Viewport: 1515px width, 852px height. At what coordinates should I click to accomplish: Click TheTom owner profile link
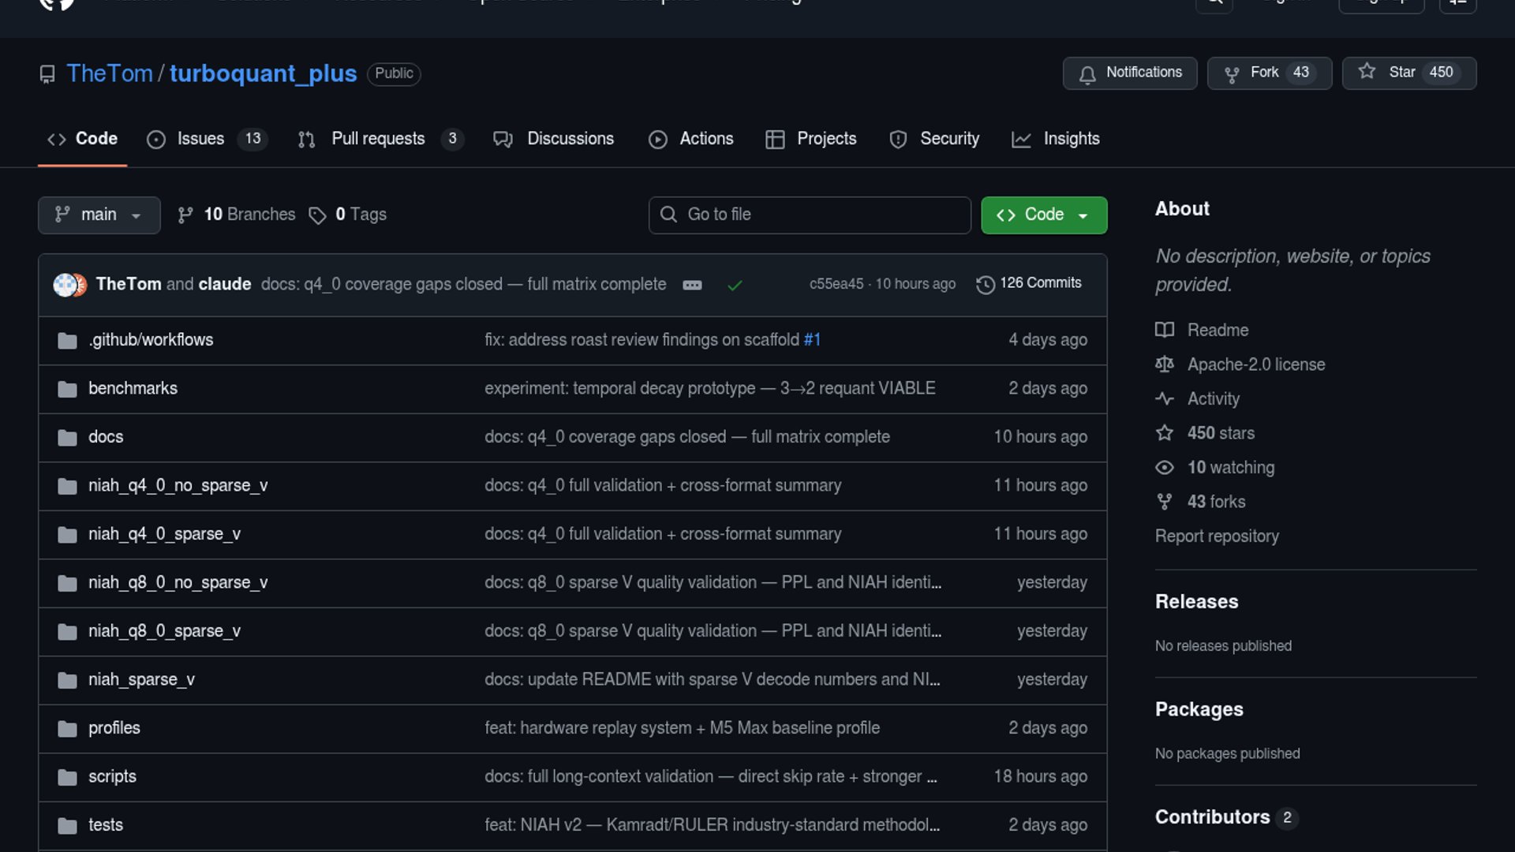(x=109, y=73)
